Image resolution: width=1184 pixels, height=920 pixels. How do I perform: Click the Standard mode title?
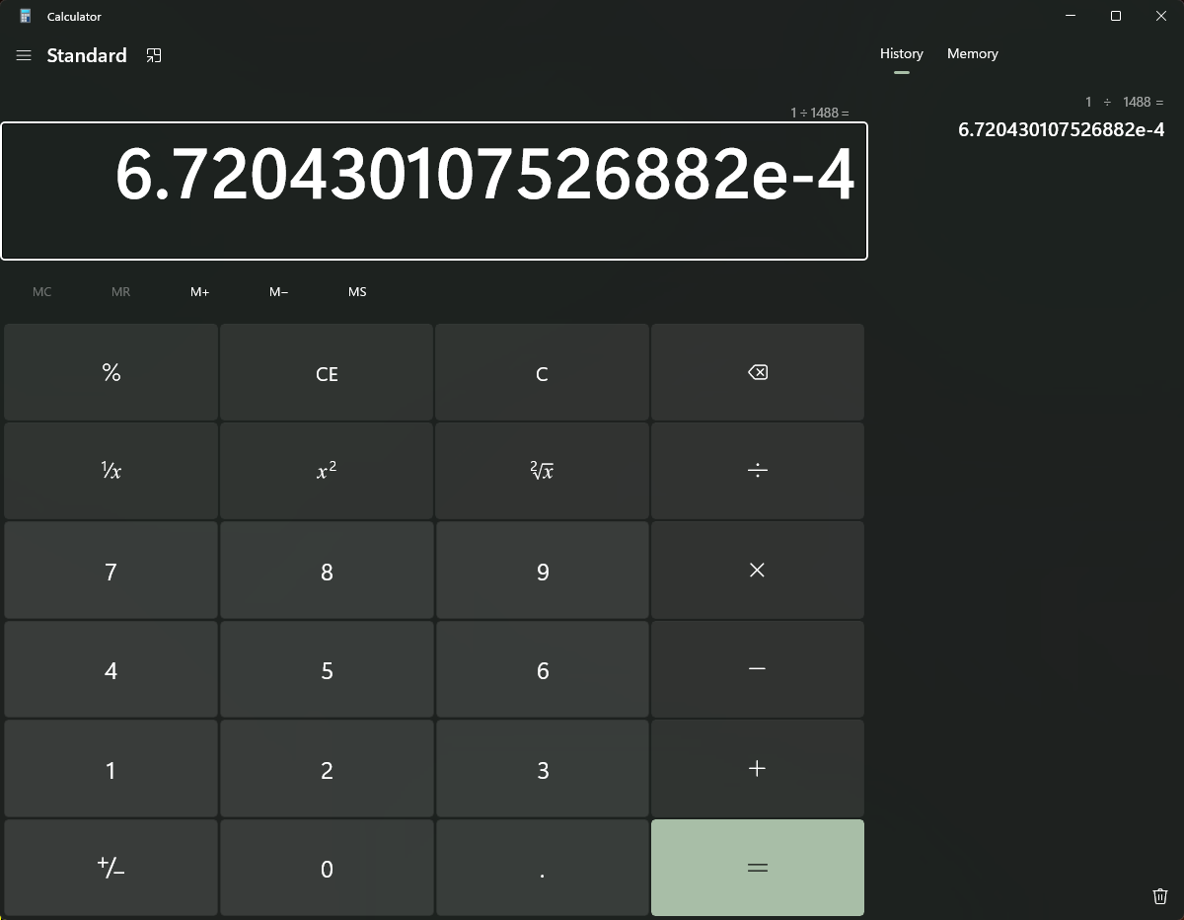[x=87, y=55]
